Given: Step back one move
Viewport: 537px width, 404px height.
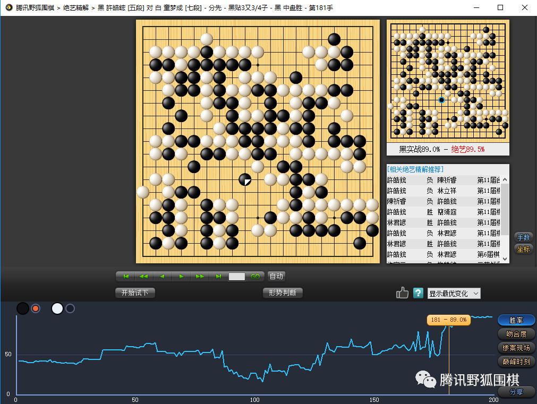Looking at the screenshot, I should pos(163,276).
